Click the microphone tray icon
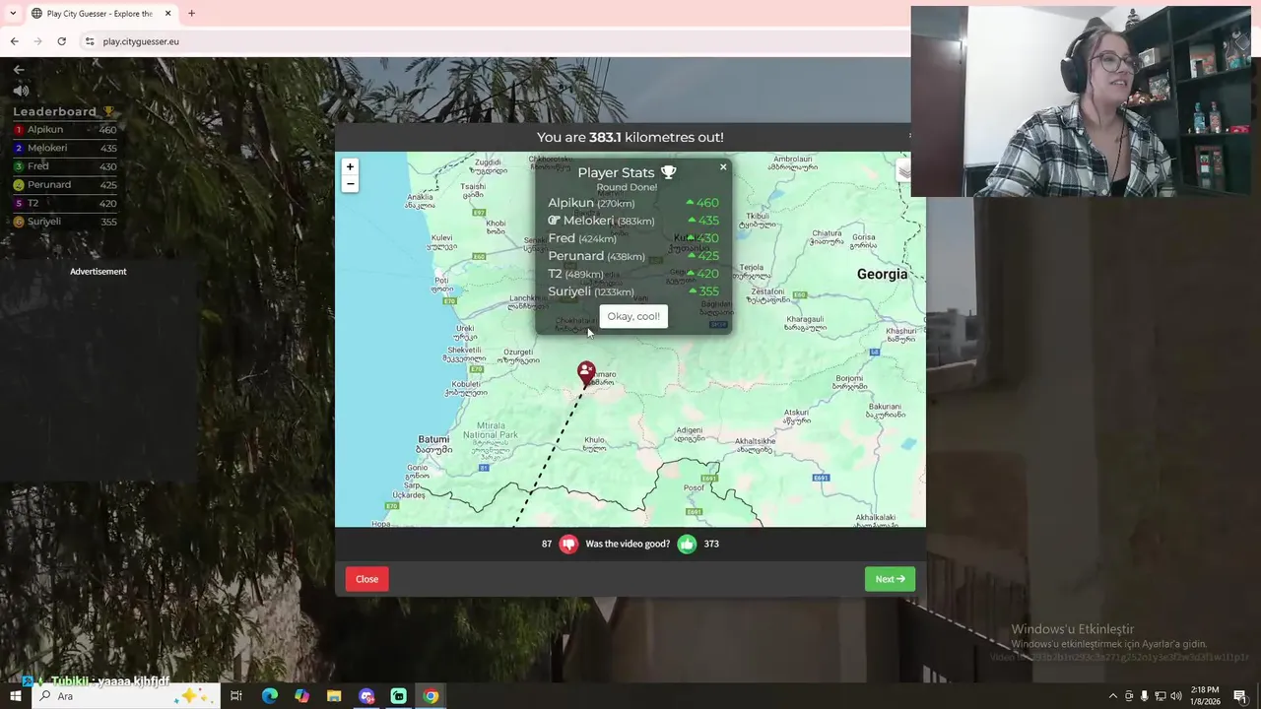The width and height of the screenshot is (1261, 709). [x=1144, y=696]
